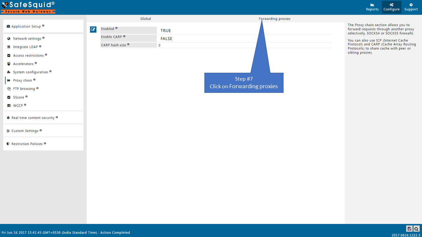
Task: Click the SafeSquid logo
Action: click(28, 7)
